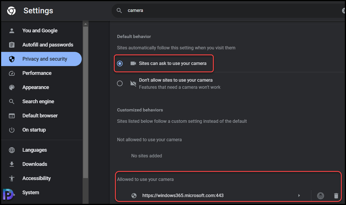Screen dimensions: 346x205
Task: Click Not allowed to use your camera label
Action: click(149, 140)
